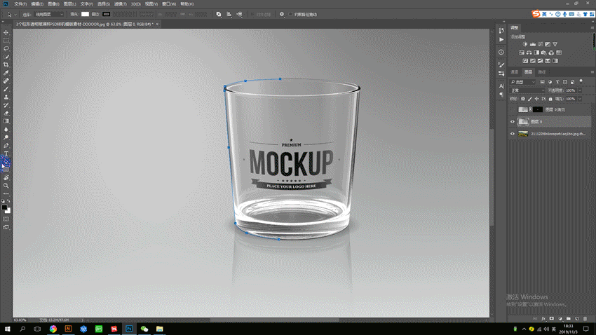Image resolution: width=596 pixels, height=335 pixels.
Task: Toggle visibility of the jpg landscape layer
Action: pos(513,134)
